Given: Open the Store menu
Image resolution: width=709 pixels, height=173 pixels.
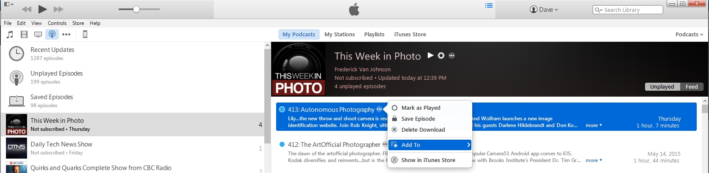Looking at the screenshot, I should [x=78, y=23].
